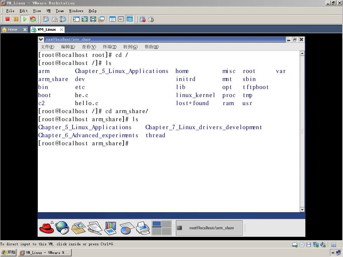Viewport: 343px width, 257px height.
Task: Click the thread directory name
Action: pyautogui.click(x=155, y=136)
